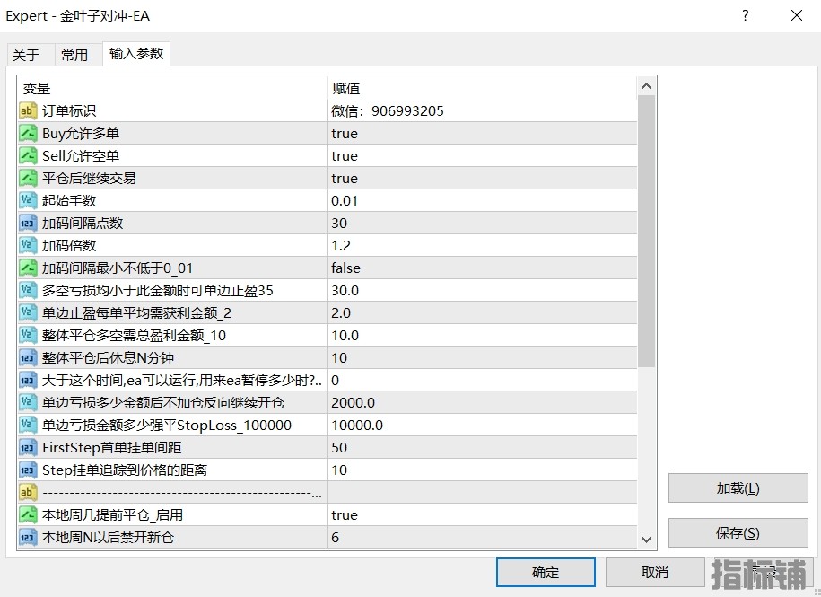Click the bool icon beside Buy允许多单

[28, 133]
